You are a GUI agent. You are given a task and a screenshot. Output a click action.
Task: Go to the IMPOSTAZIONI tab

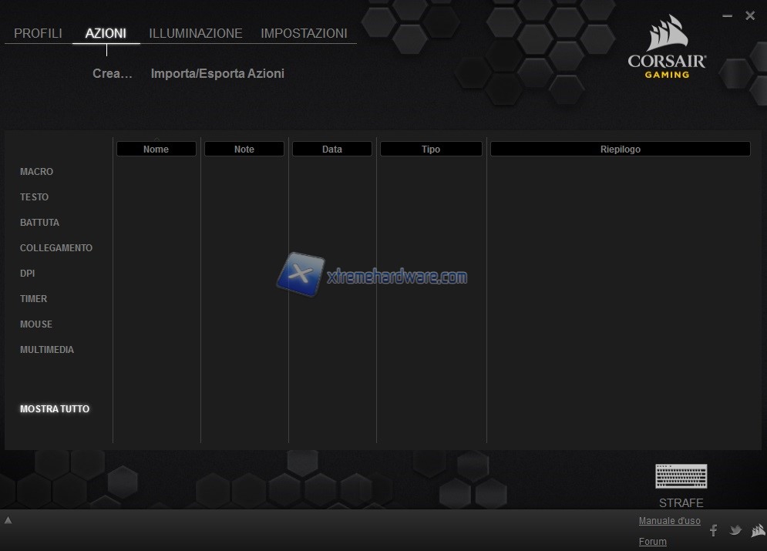point(304,34)
